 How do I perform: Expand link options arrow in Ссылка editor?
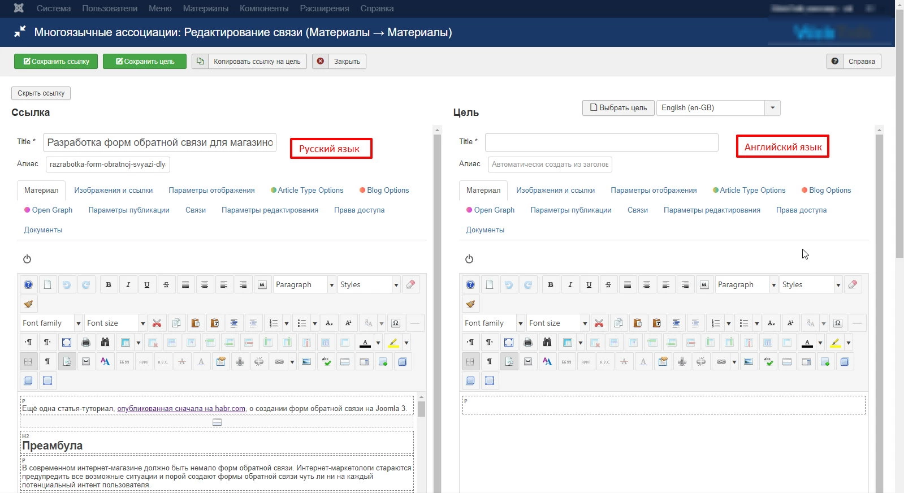tap(292, 361)
